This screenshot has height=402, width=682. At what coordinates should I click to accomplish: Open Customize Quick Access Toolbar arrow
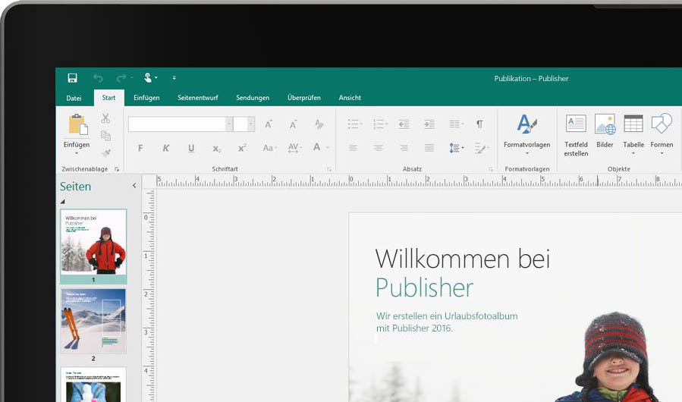174,78
